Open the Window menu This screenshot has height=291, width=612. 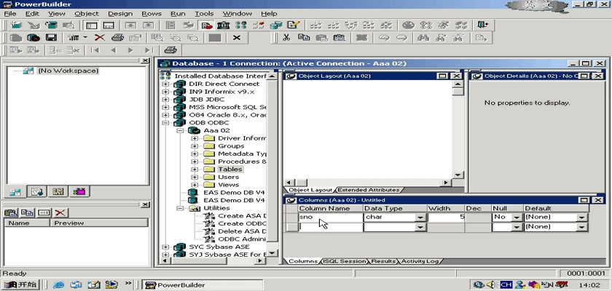238,14
